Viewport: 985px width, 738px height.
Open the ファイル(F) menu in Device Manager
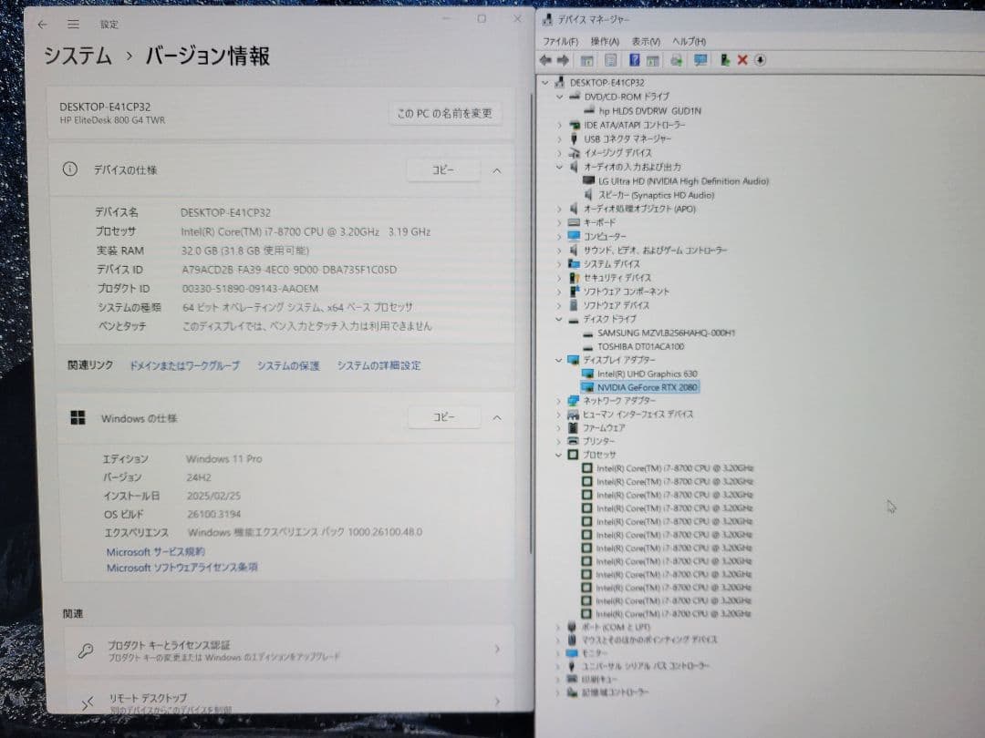click(560, 41)
